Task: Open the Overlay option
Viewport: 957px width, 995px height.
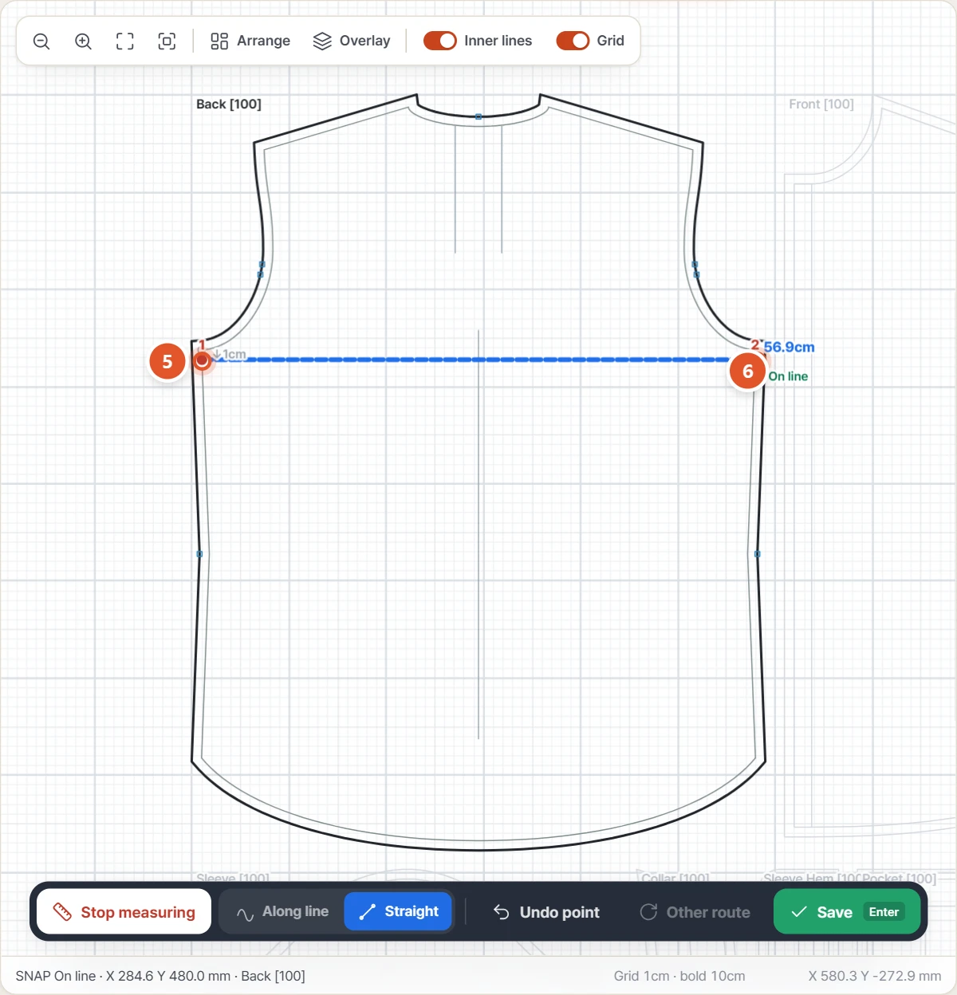Action: 352,41
